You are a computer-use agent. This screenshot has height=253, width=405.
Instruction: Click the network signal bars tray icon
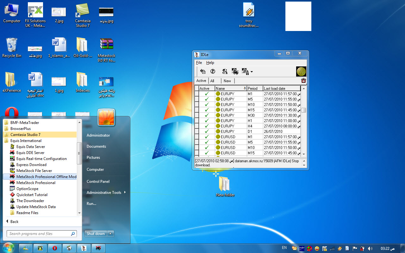coord(333,249)
